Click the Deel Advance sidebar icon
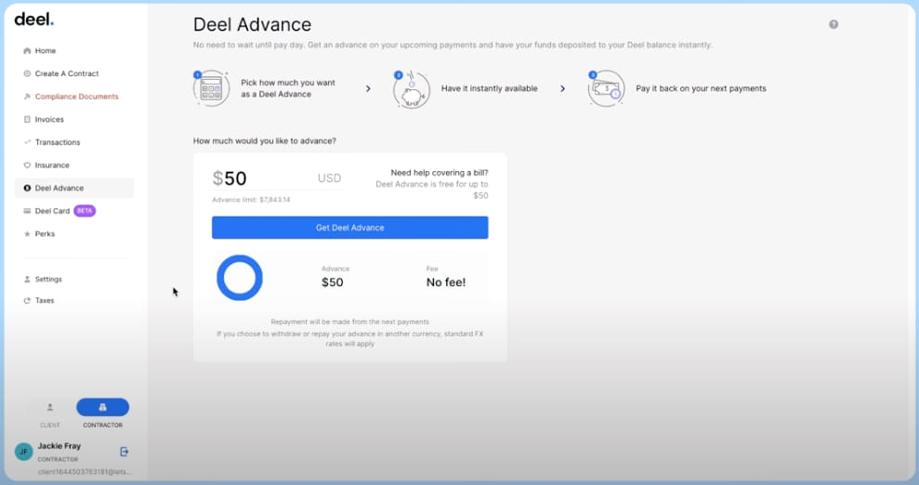 27,188
